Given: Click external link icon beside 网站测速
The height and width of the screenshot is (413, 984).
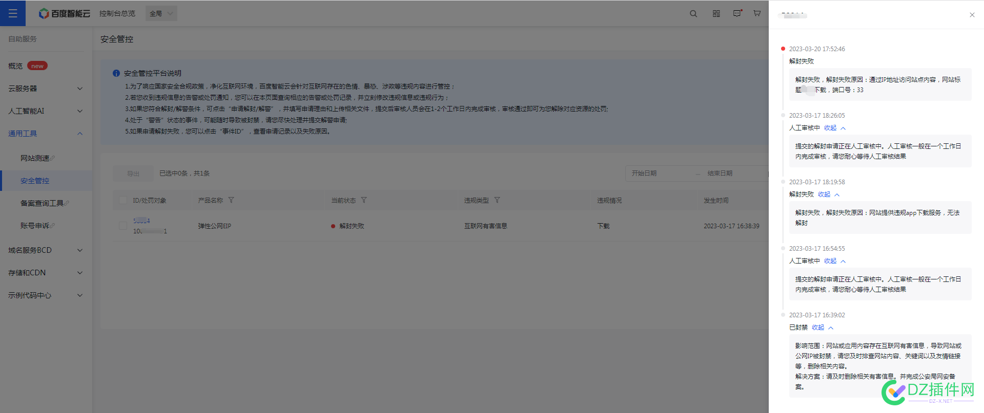Looking at the screenshot, I should [52, 158].
